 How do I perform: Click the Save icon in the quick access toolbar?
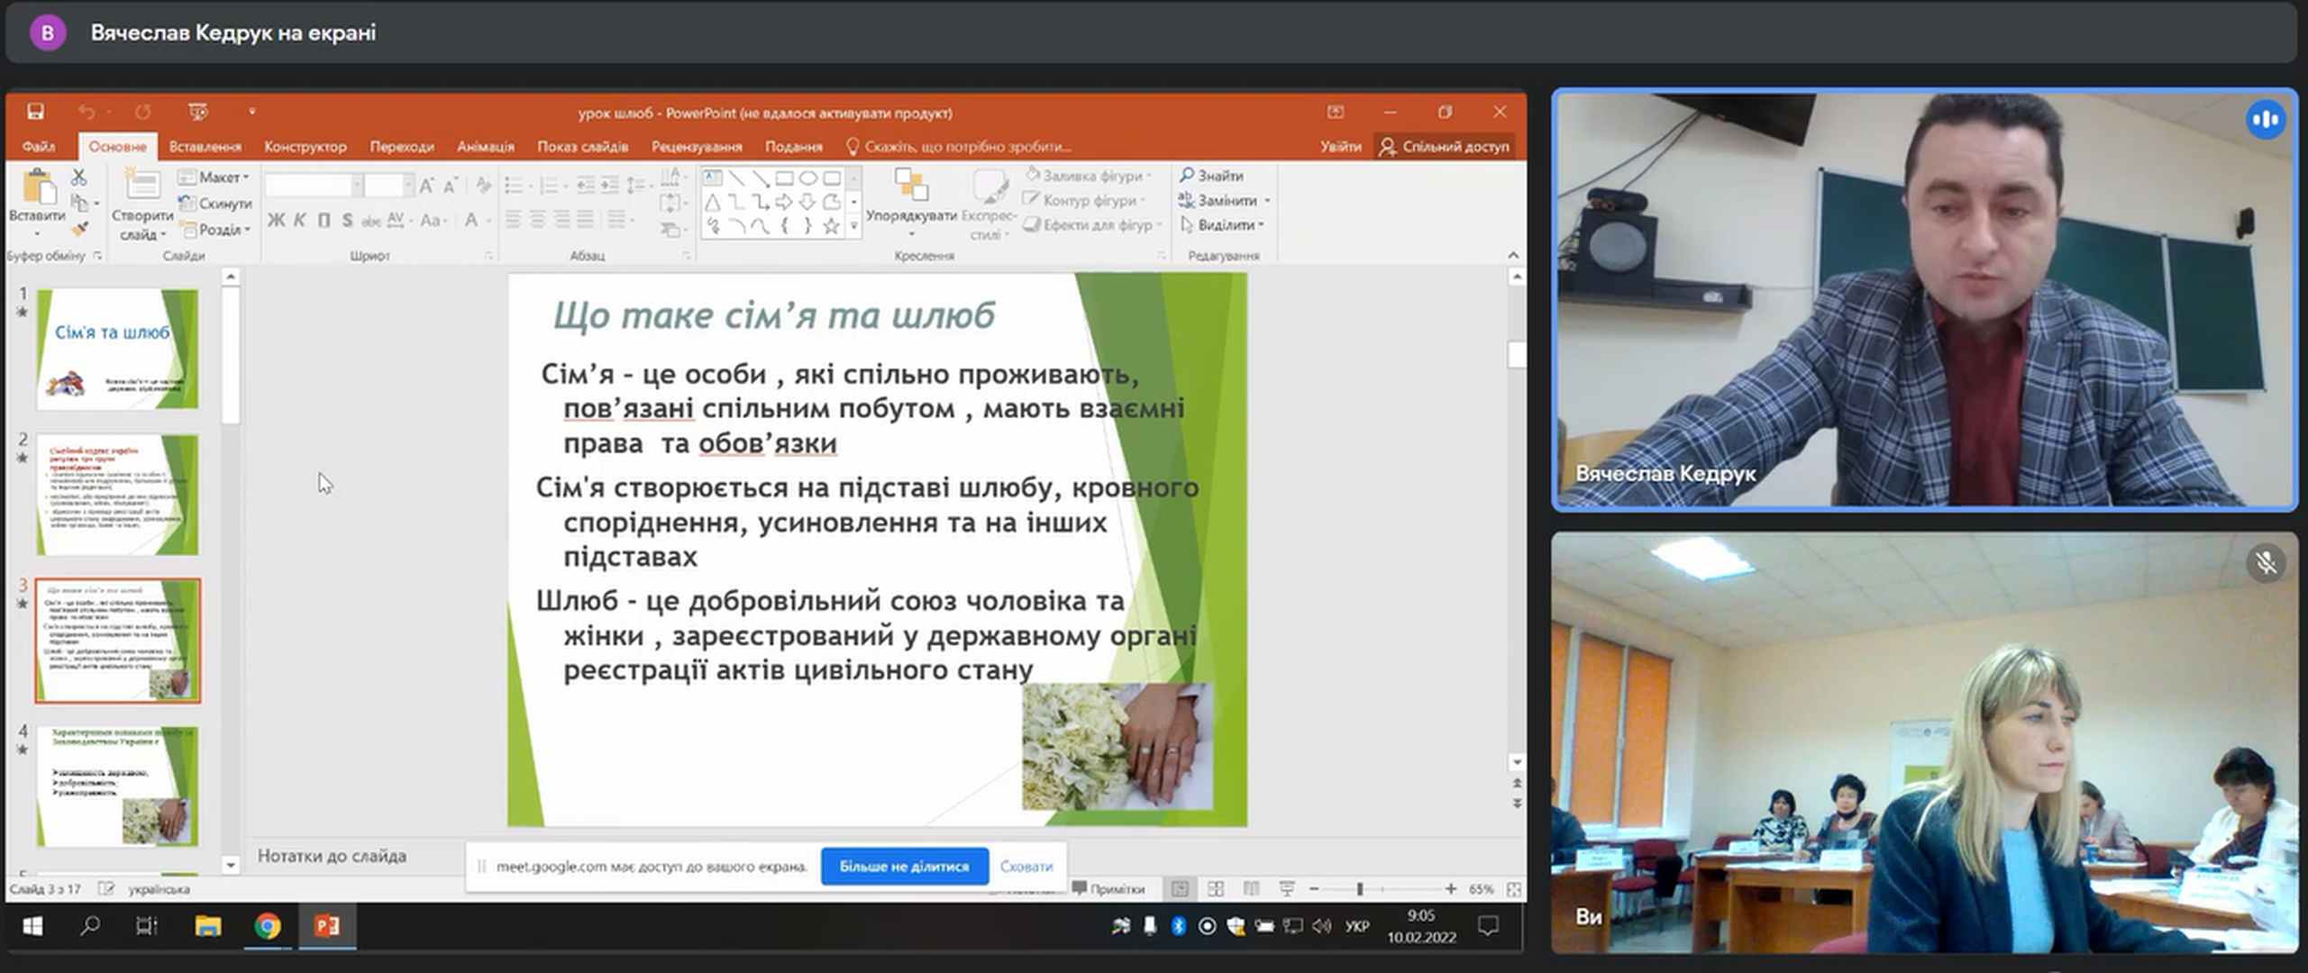(35, 112)
